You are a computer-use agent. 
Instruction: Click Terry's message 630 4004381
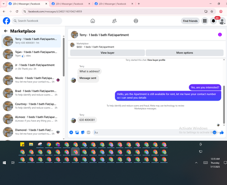(87, 120)
